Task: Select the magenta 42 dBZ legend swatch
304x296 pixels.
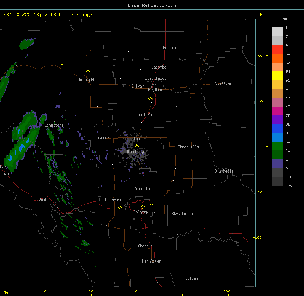Action: pos(277,111)
